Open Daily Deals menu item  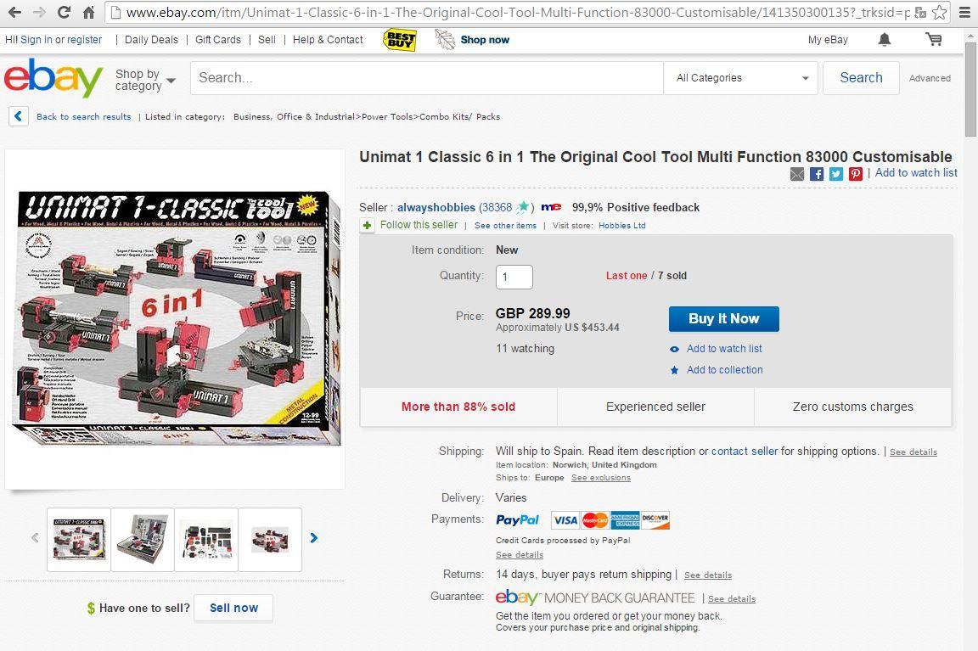151,40
